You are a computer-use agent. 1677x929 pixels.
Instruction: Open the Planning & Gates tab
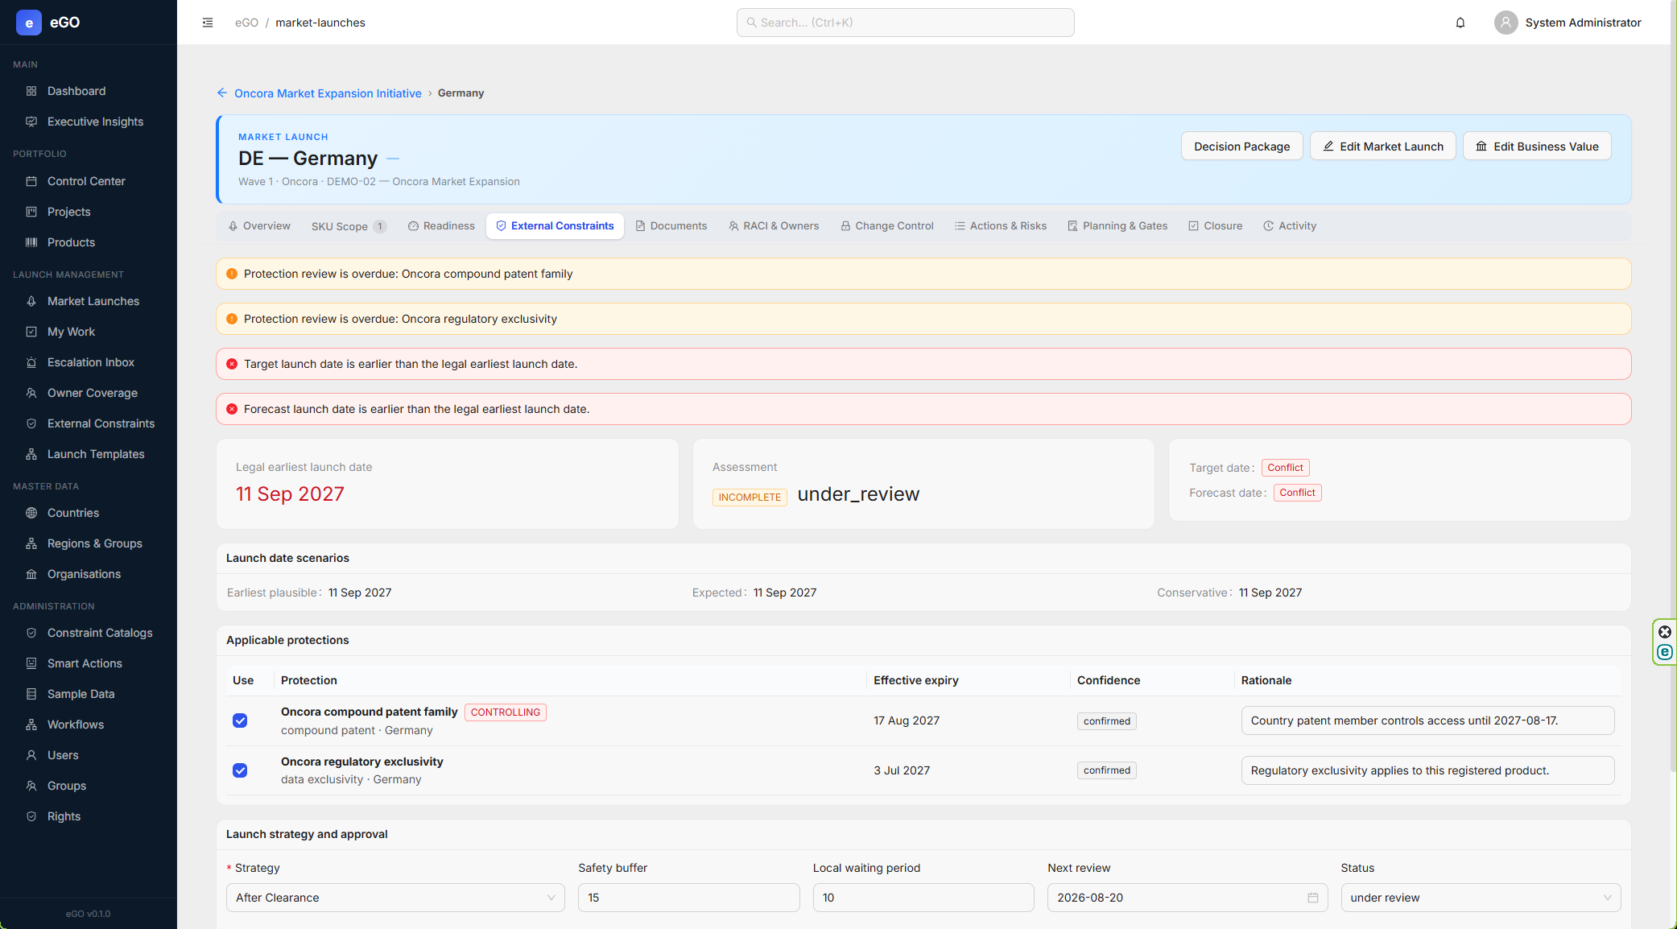(x=1117, y=226)
